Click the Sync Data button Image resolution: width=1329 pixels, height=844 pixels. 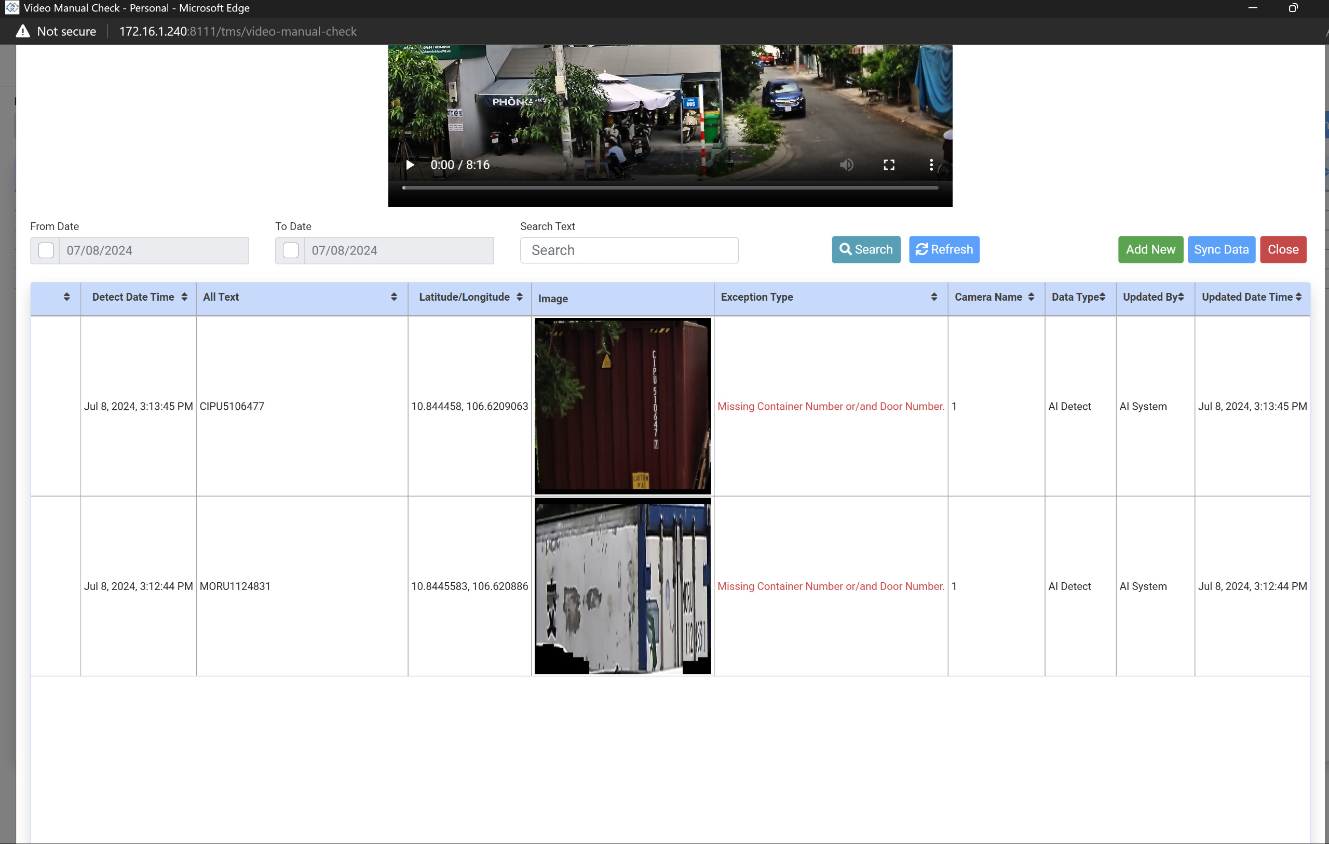pos(1221,249)
